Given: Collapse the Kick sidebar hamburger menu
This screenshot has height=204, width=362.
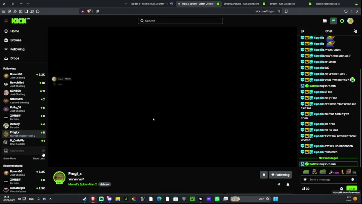Looking at the screenshot, I should point(6,21).
